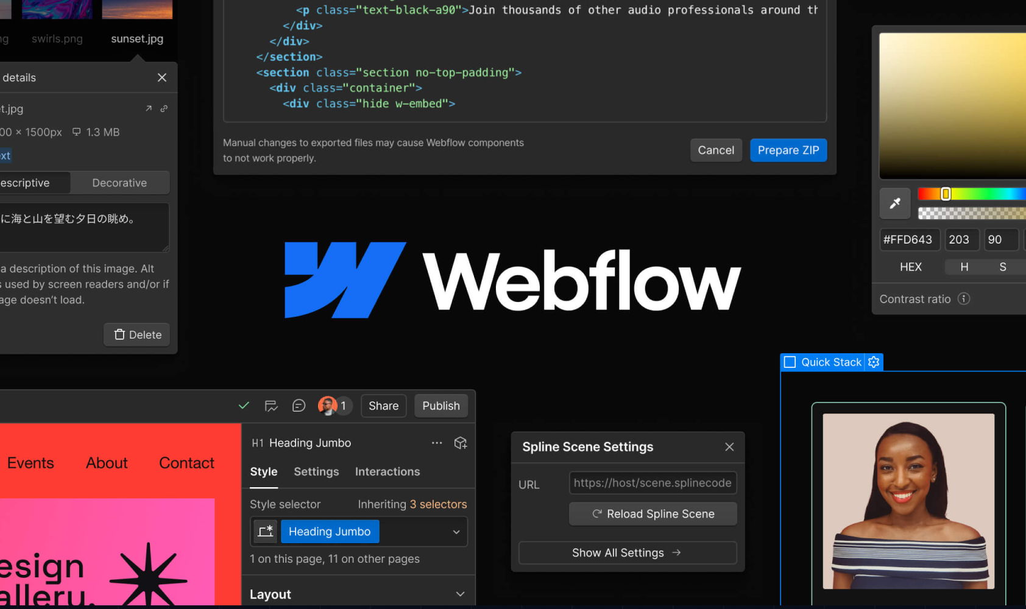Select the swirls.png thumbnail
The image size is (1026, 609).
point(57,9)
